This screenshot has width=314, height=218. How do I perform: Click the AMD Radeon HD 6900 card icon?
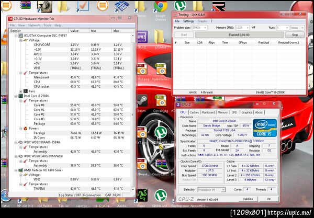coord(20,170)
